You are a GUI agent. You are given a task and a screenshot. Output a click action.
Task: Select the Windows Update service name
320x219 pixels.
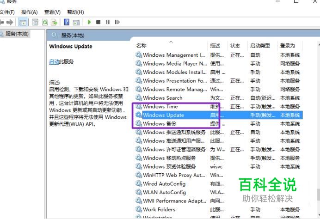pos(164,115)
